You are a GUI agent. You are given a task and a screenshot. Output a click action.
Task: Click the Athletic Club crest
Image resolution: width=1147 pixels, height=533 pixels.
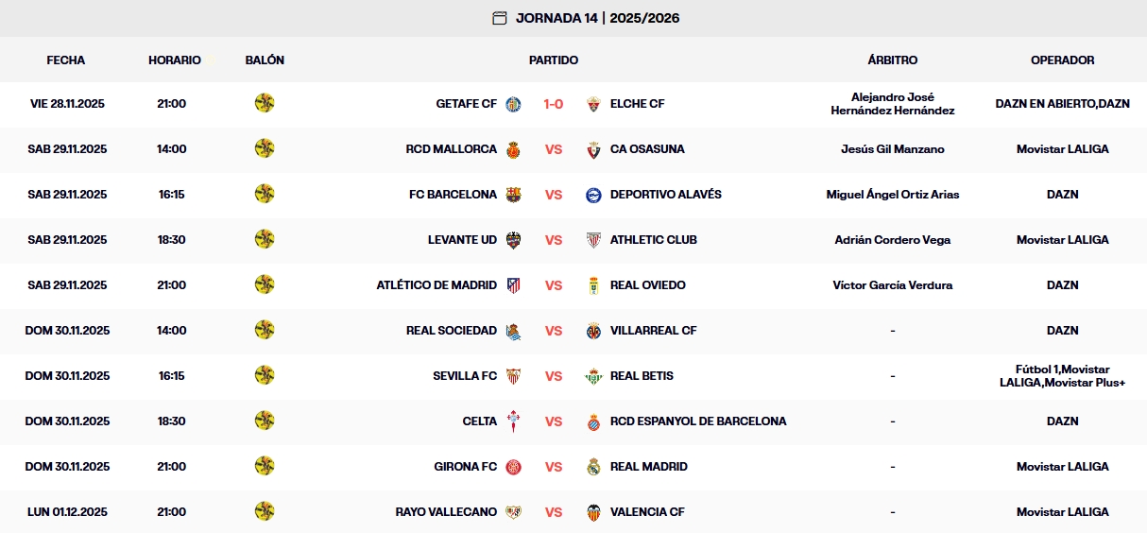pyautogui.click(x=593, y=240)
